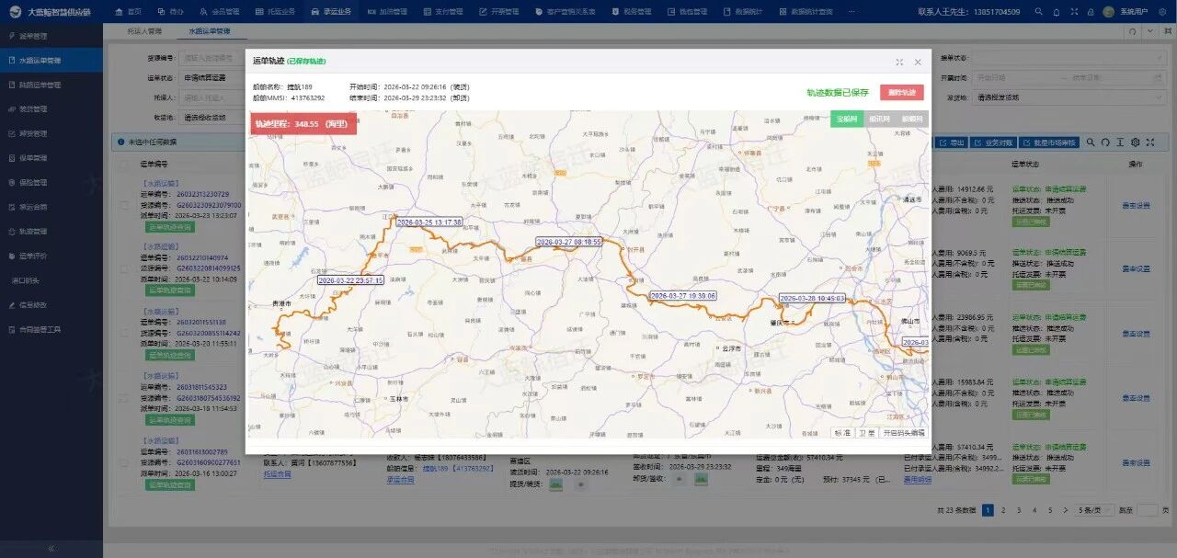Image resolution: width=1177 pixels, height=558 pixels.
Task: Select the 标准 standard map view
Action: point(842,432)
